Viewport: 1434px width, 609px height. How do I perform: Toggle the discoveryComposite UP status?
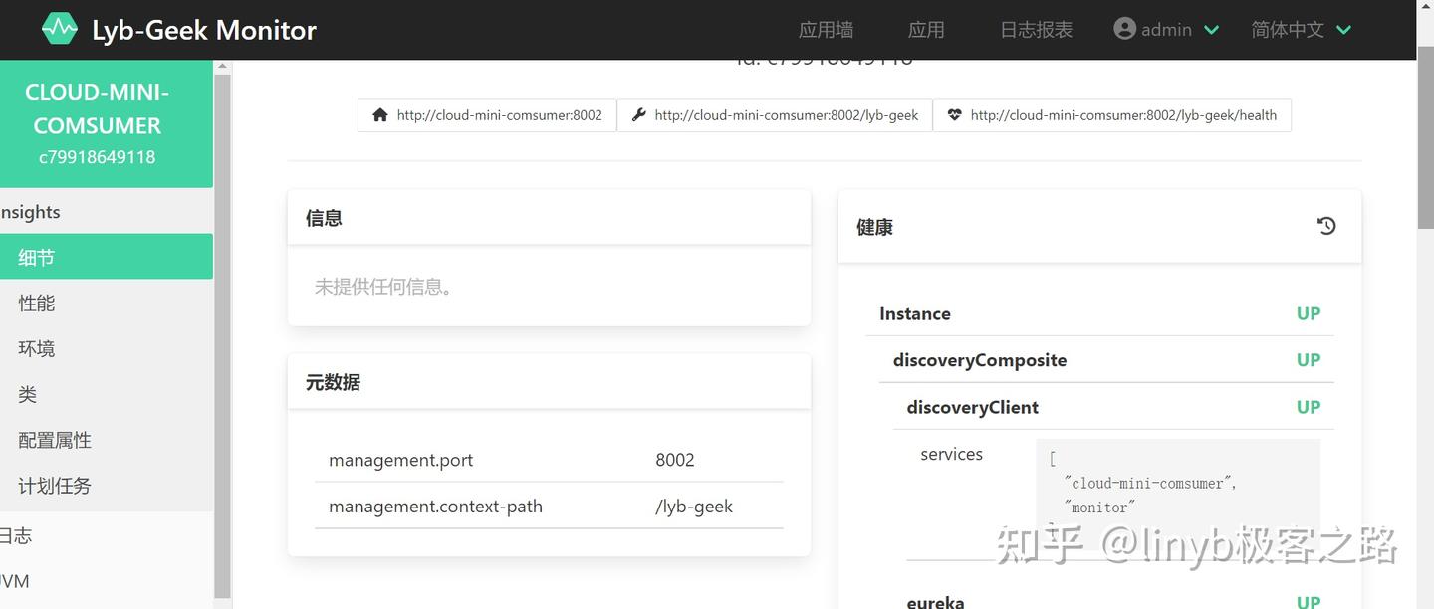click(x=1308, y=359)
